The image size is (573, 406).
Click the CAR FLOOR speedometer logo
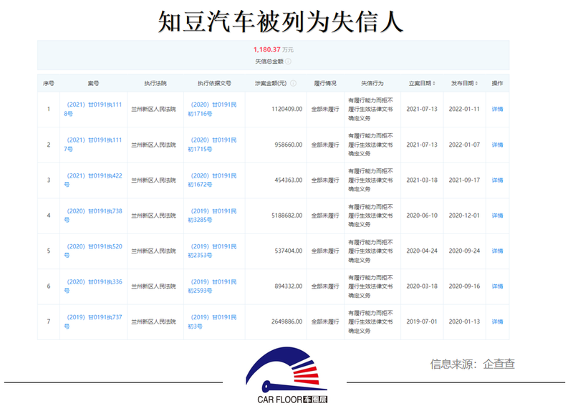coord(287,376)
